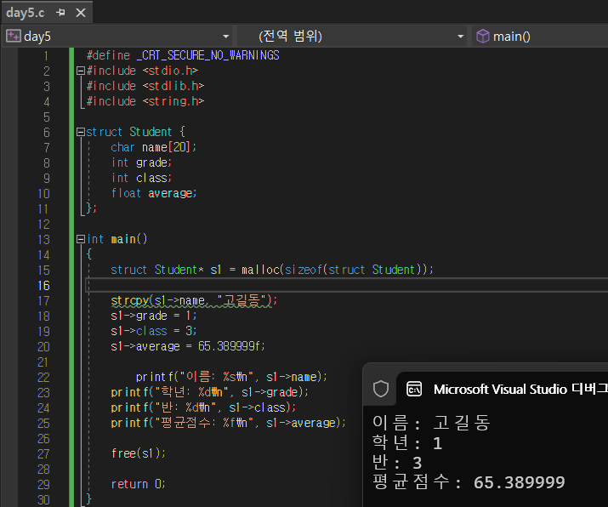Select the Microsoft Visual Studio debug console tab
608x507 pixels.
tap(503, 389)
